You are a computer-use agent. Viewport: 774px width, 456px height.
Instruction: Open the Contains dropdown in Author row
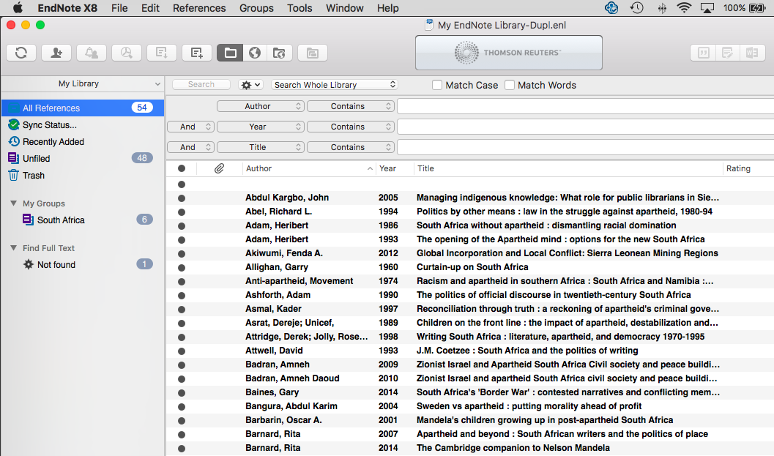(x=351, y=106)
